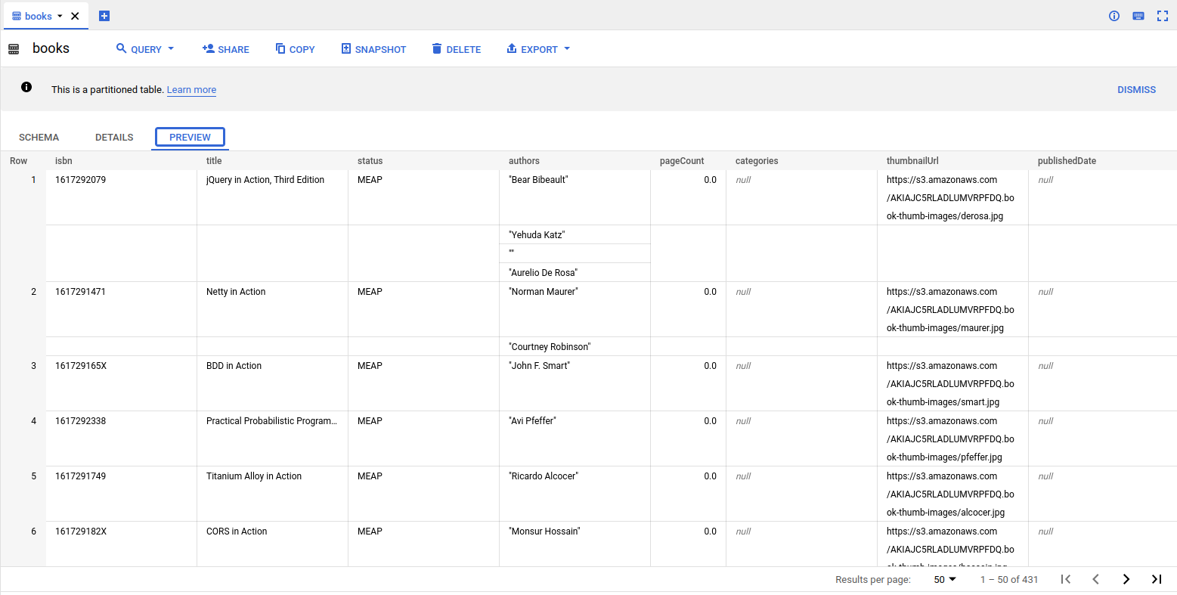1177x595 pixels.
Task: Change the results per page dropdown
Action: tap(943, 579)
